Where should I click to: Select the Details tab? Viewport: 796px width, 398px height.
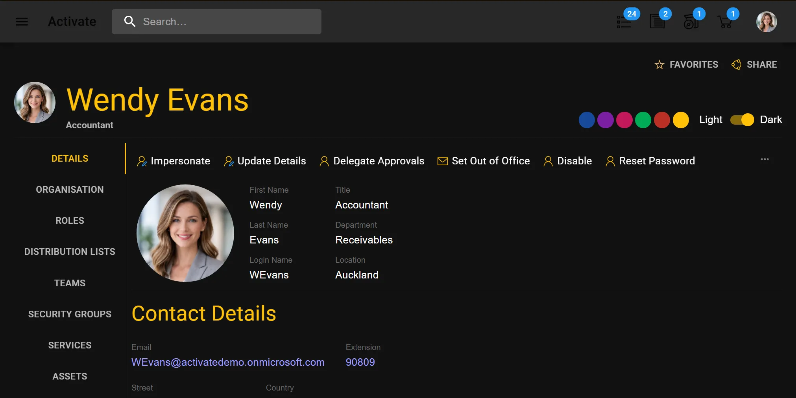[70, 158]
